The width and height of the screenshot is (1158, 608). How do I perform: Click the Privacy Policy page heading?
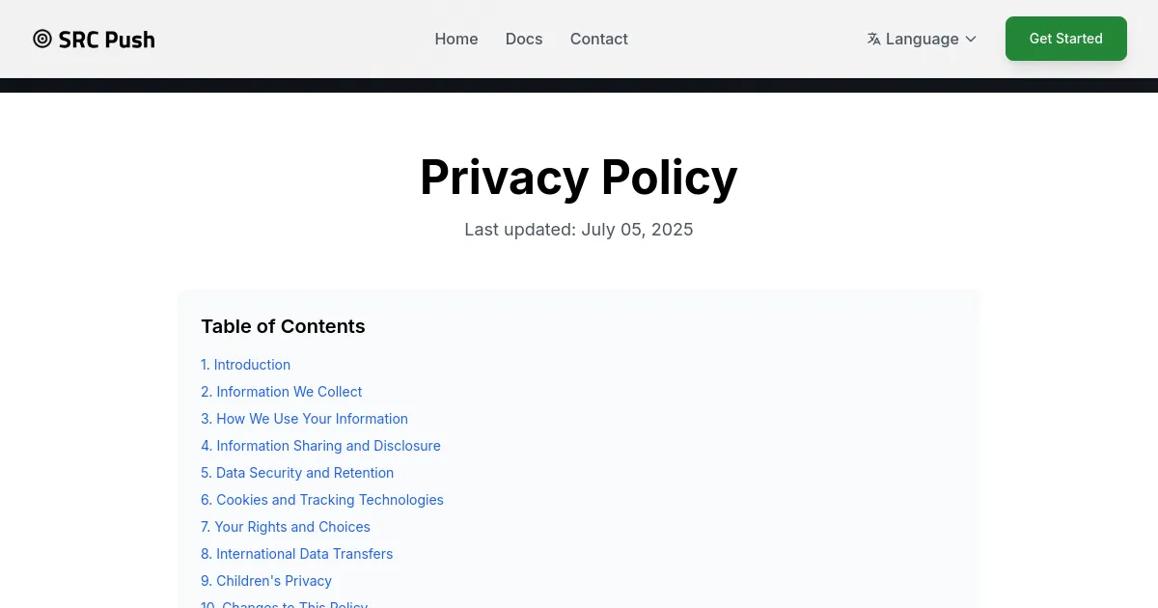click(x=579, y=178)
